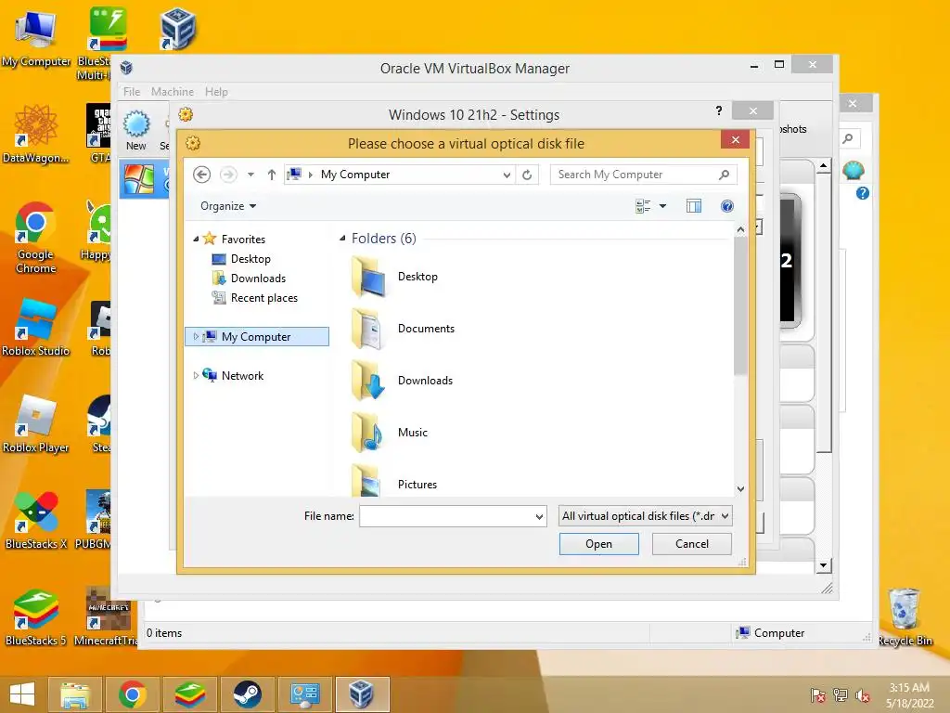Click the search magnifier in file dialog
This screenshot has width=950, height=713.
coord(724,175)
